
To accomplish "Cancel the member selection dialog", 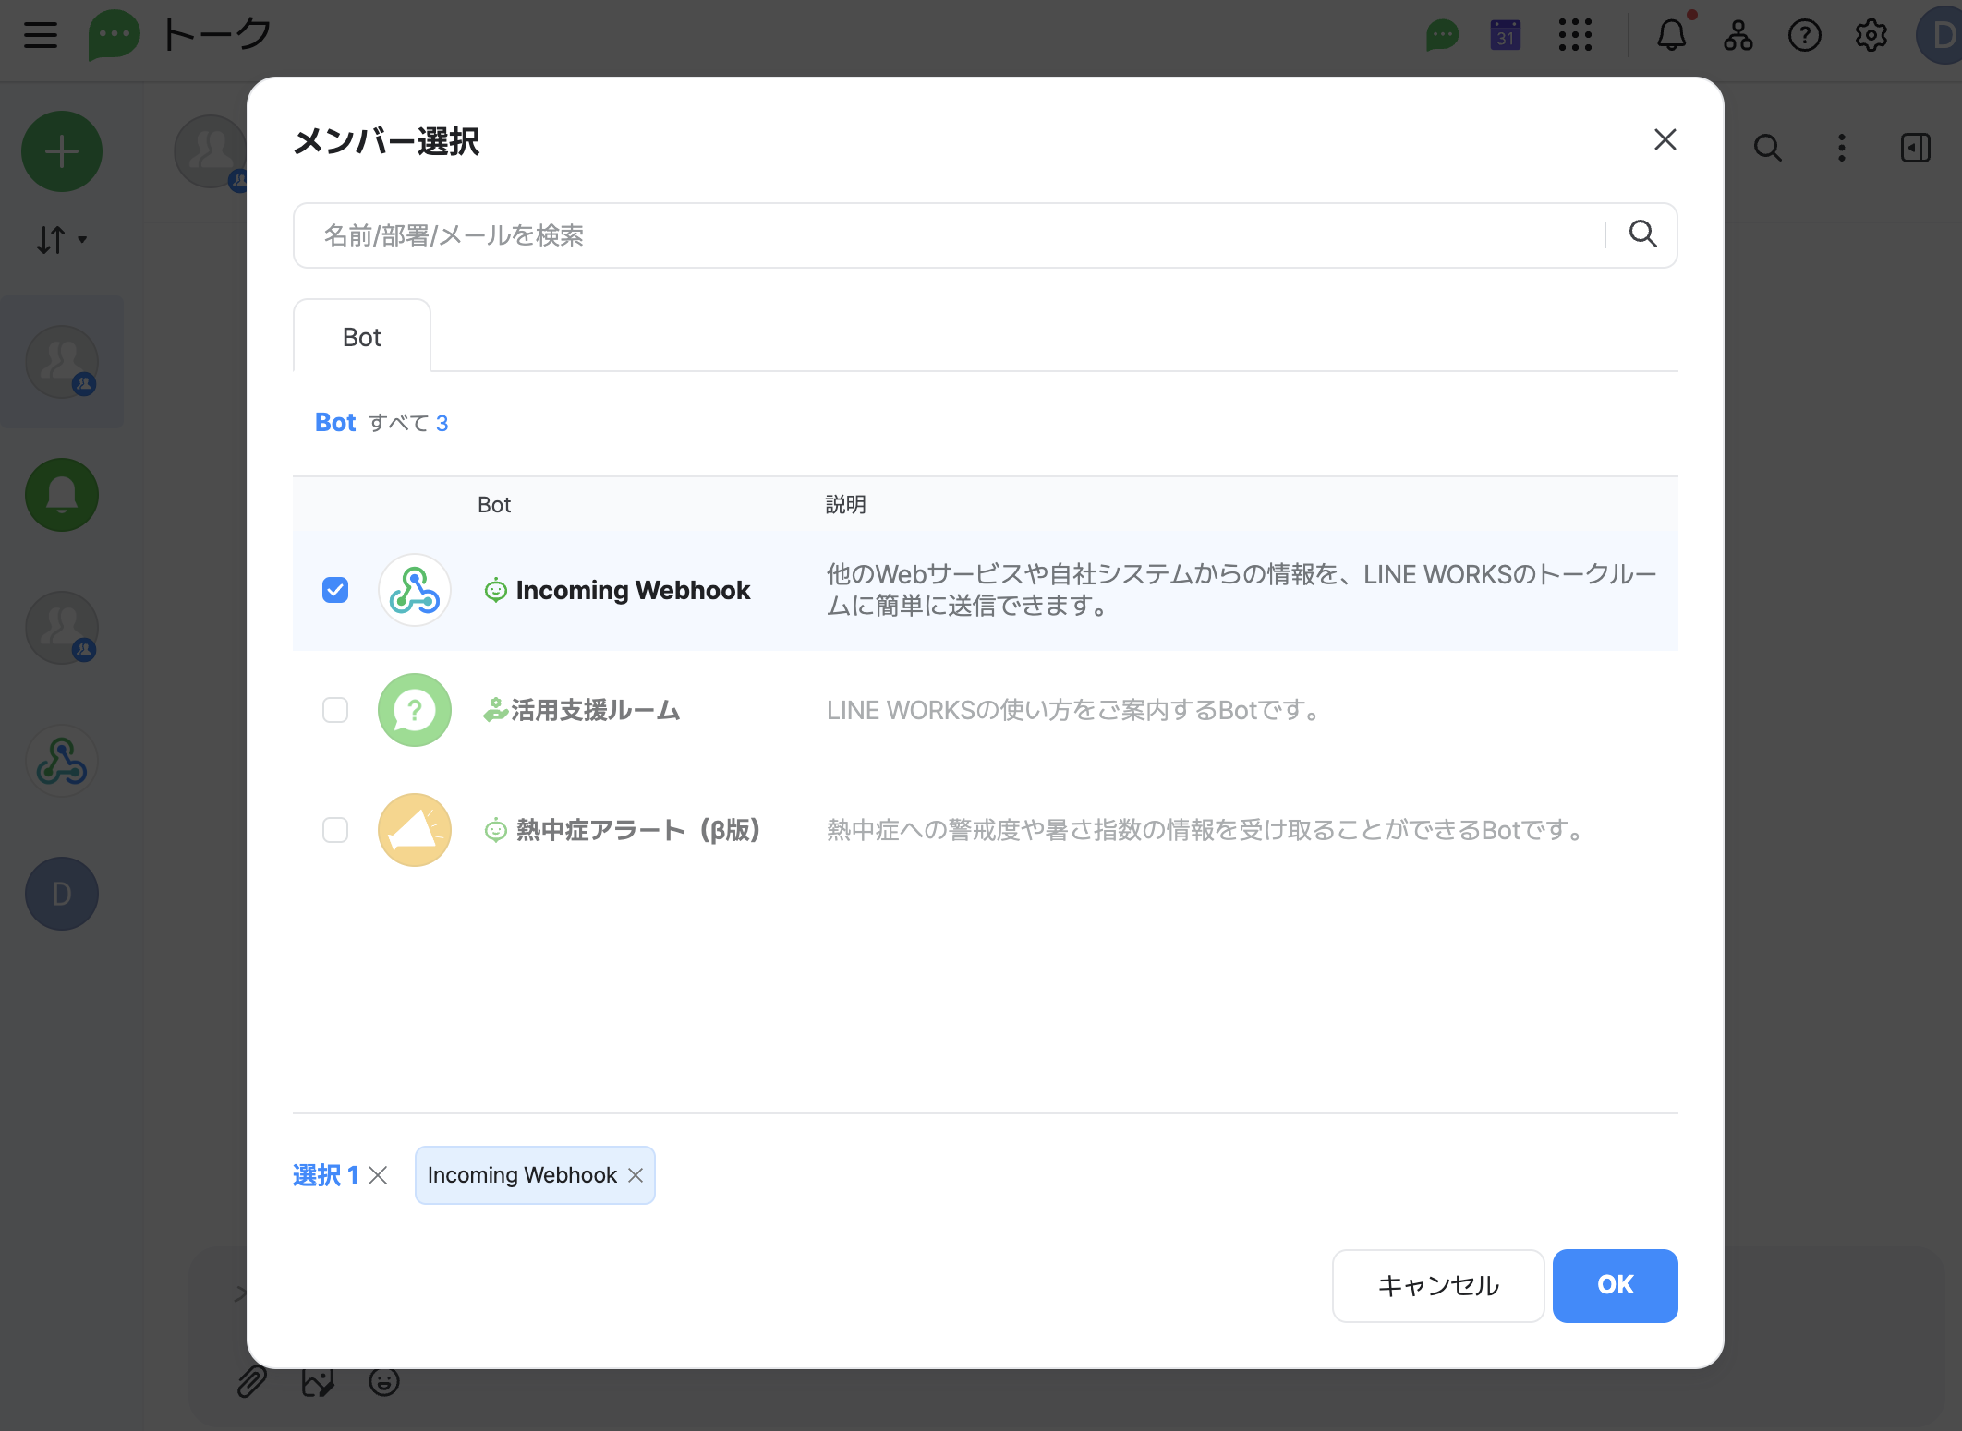I will (x=1437, y=1285).
